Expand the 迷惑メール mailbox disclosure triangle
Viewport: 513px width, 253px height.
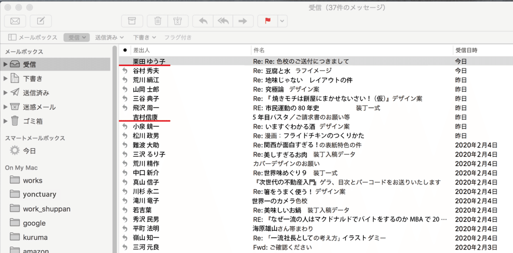point(6,107)
